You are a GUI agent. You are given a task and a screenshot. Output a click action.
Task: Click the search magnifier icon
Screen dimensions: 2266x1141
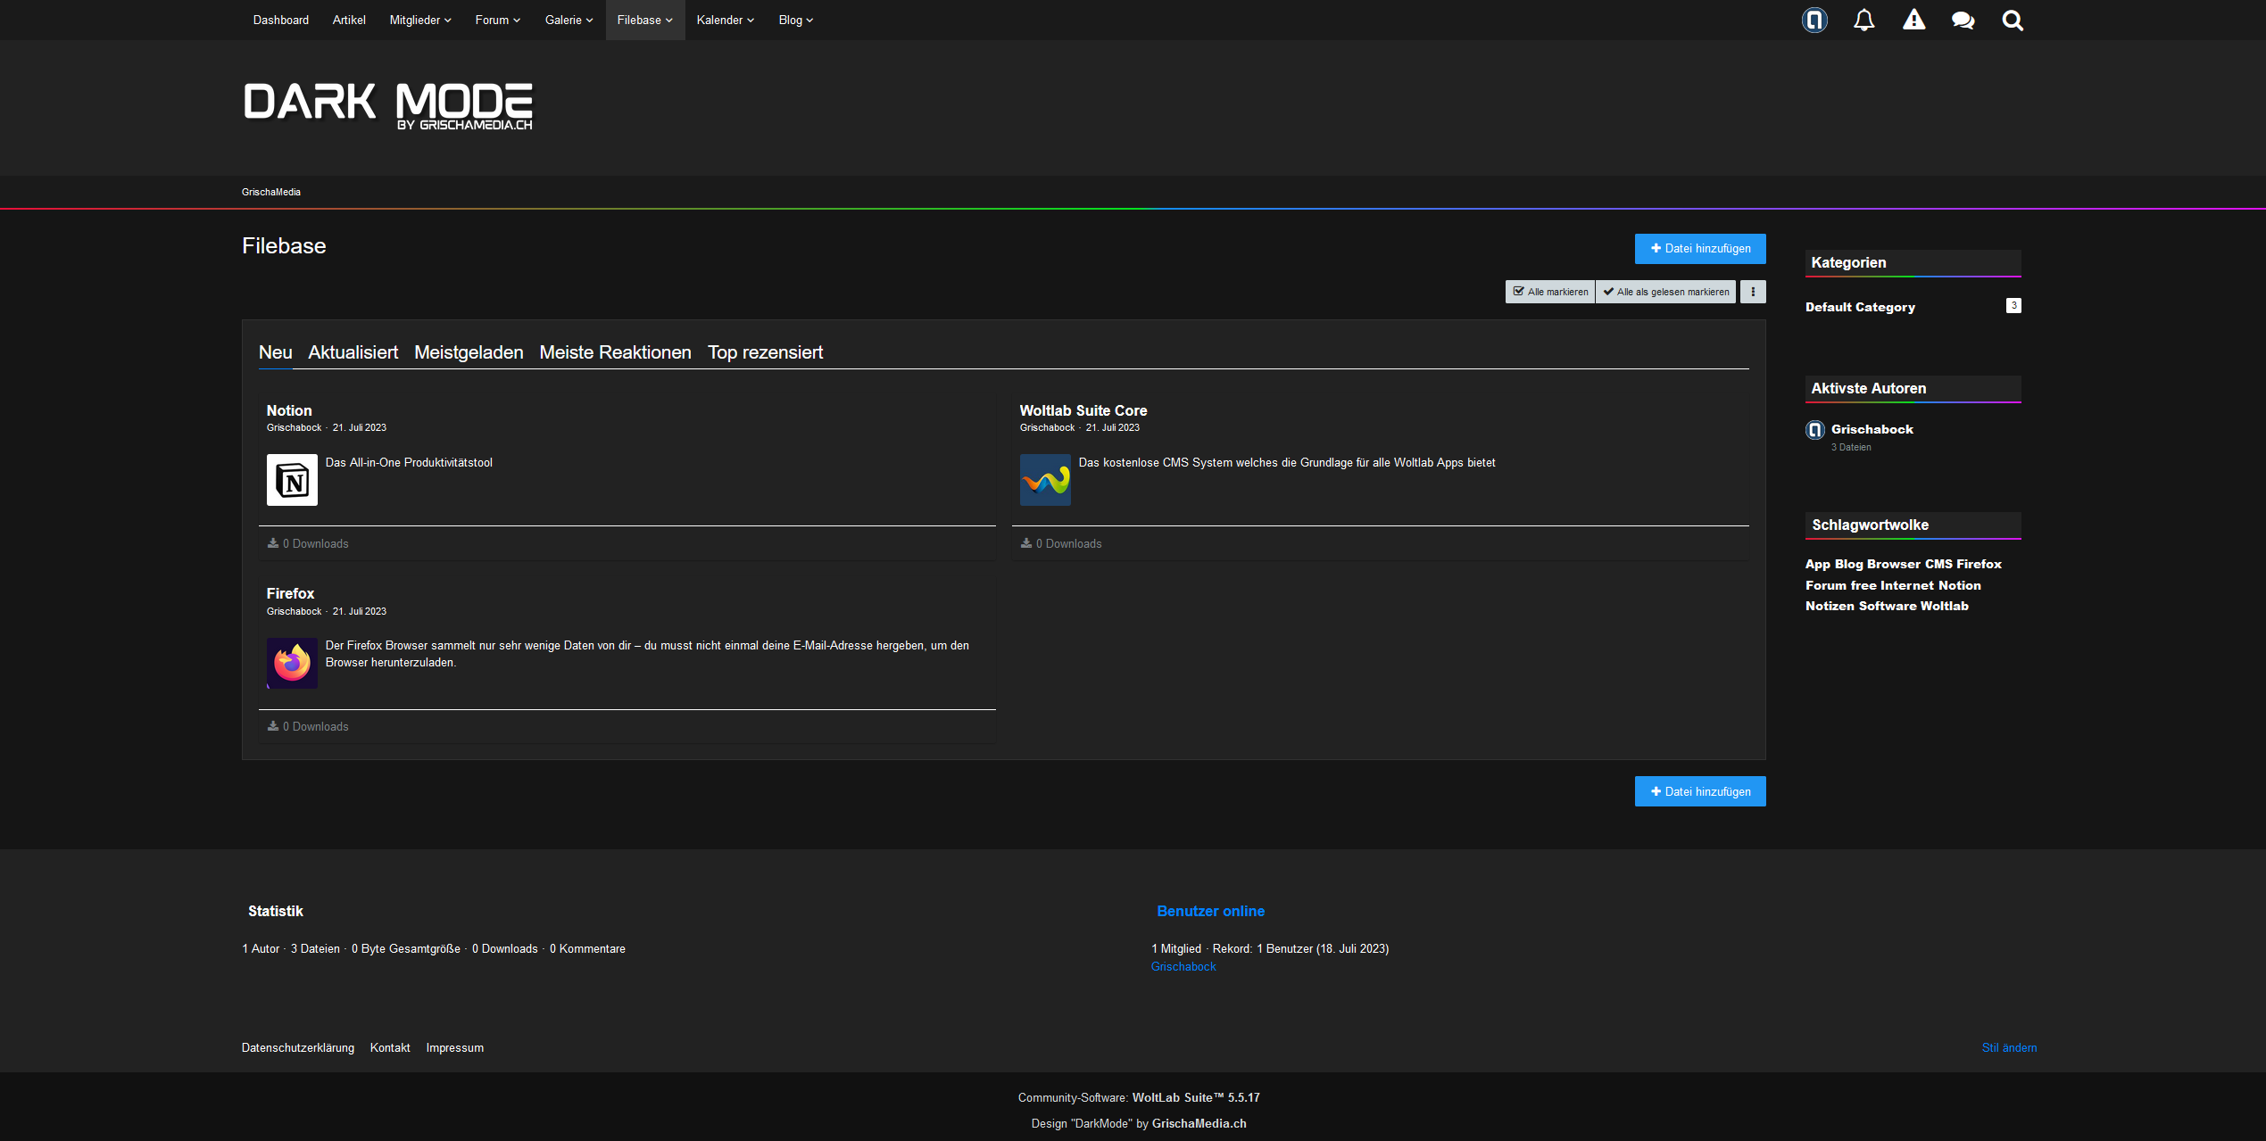(x=2013, y=20)
